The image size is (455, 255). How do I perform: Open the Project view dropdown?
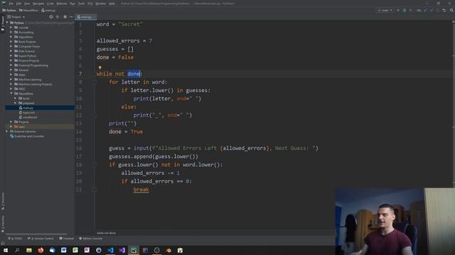click(x=16, y=17)
